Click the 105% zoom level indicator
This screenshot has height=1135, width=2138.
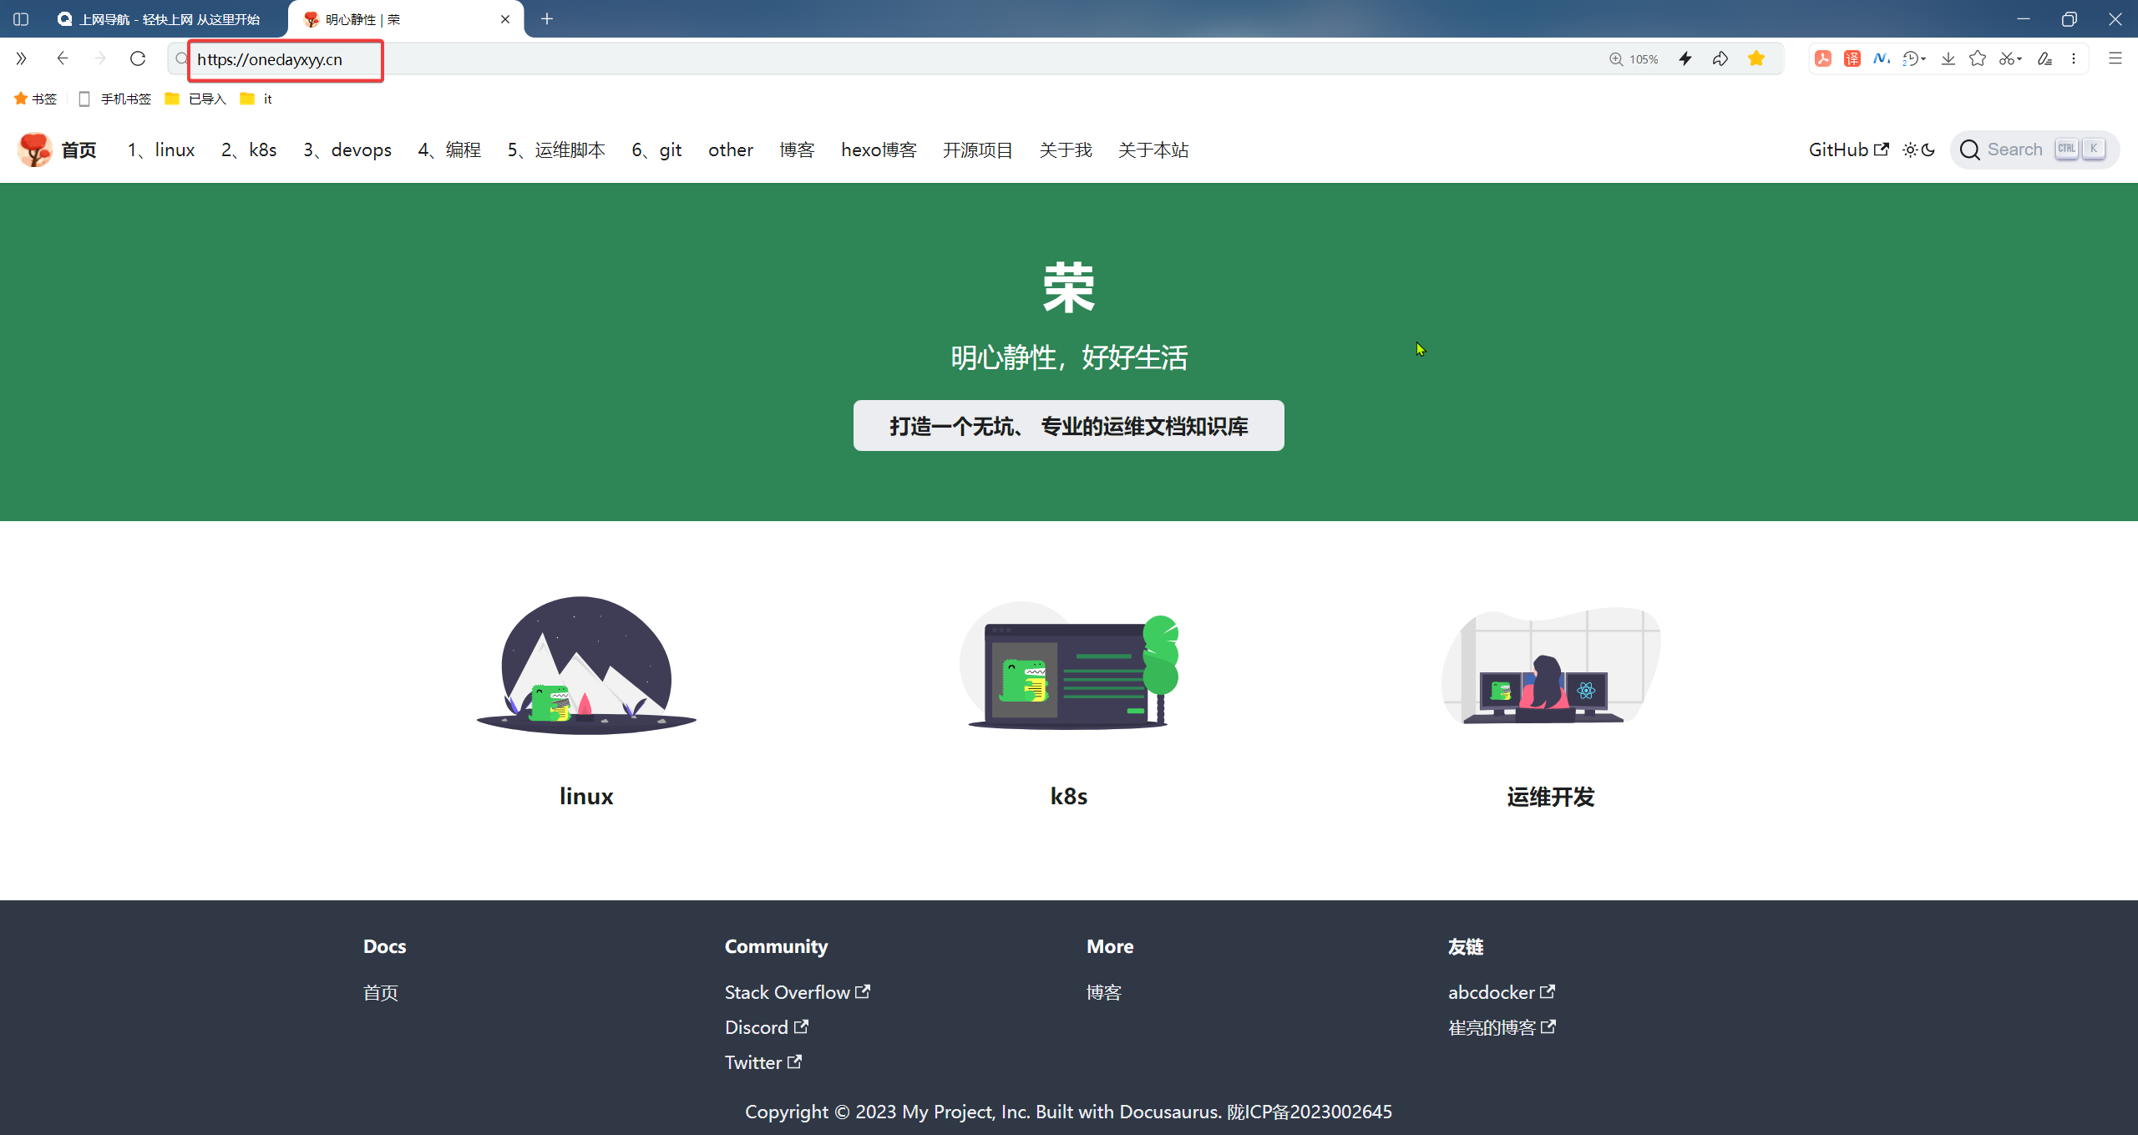[x=1634, y=59]
